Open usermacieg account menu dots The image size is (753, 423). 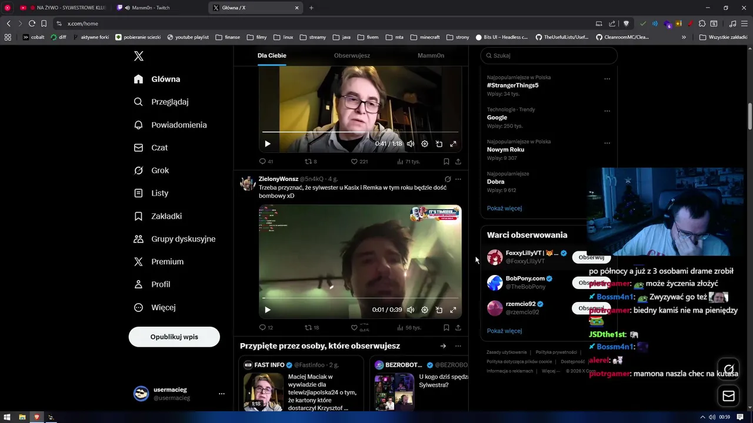(x=222, y=394)
